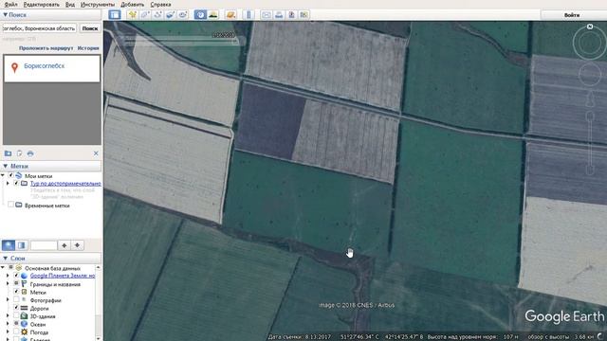The image size is (607, 341).
Task: Switch planets with the Saturn icon
Action: pyautogui.click(x=230, y=15)
